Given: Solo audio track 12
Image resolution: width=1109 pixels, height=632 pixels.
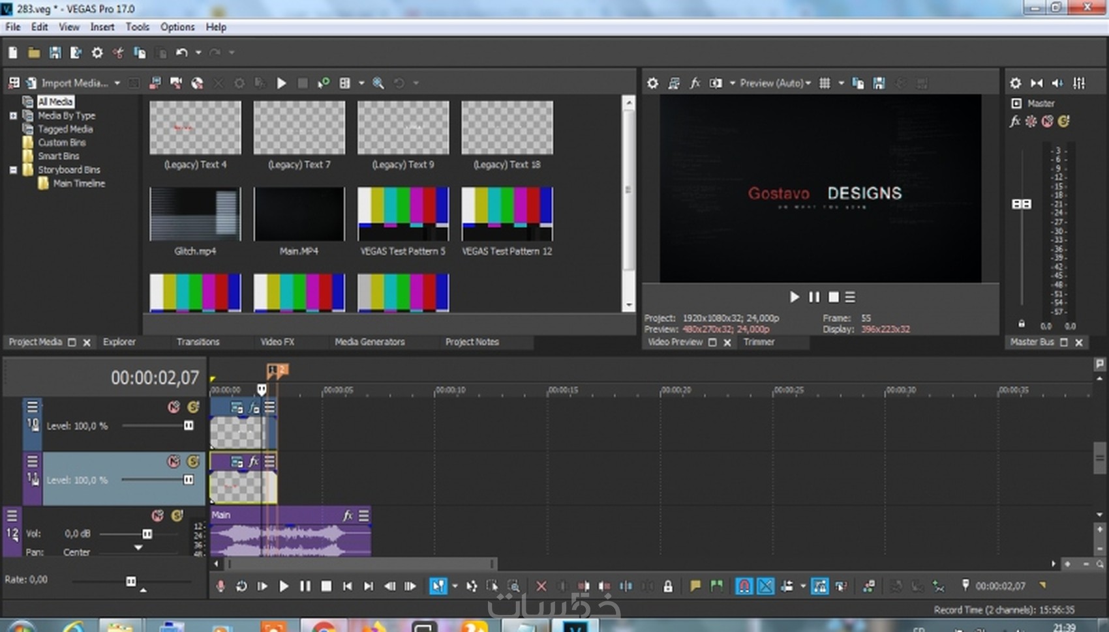Looking at the screenshot, I should click(177, 515).
